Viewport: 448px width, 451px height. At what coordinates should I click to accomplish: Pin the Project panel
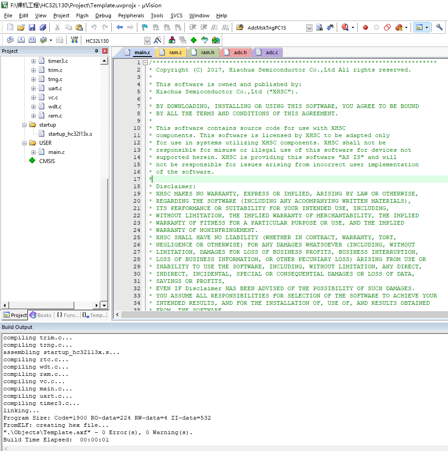click(97, 51)
